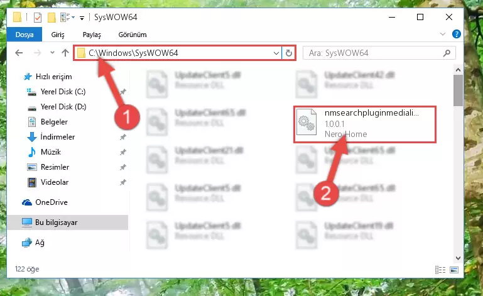Click the nmsearchpluginmediali DLL gear icon
483x296 pixels.
point(307,122)
